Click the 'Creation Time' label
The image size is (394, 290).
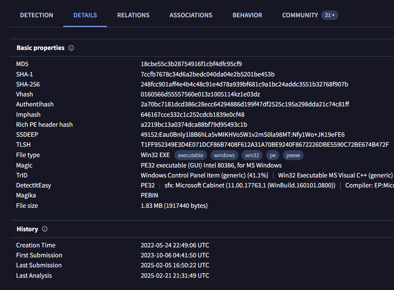click(x=36, y=245)
